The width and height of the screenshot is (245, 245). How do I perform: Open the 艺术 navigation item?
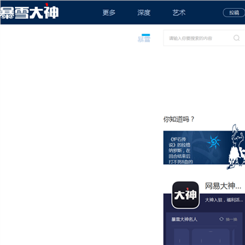[x=179, y=13]
